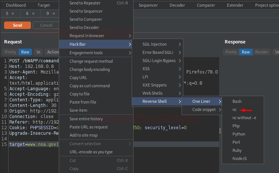Select repeater tab 9

(48, 13)
